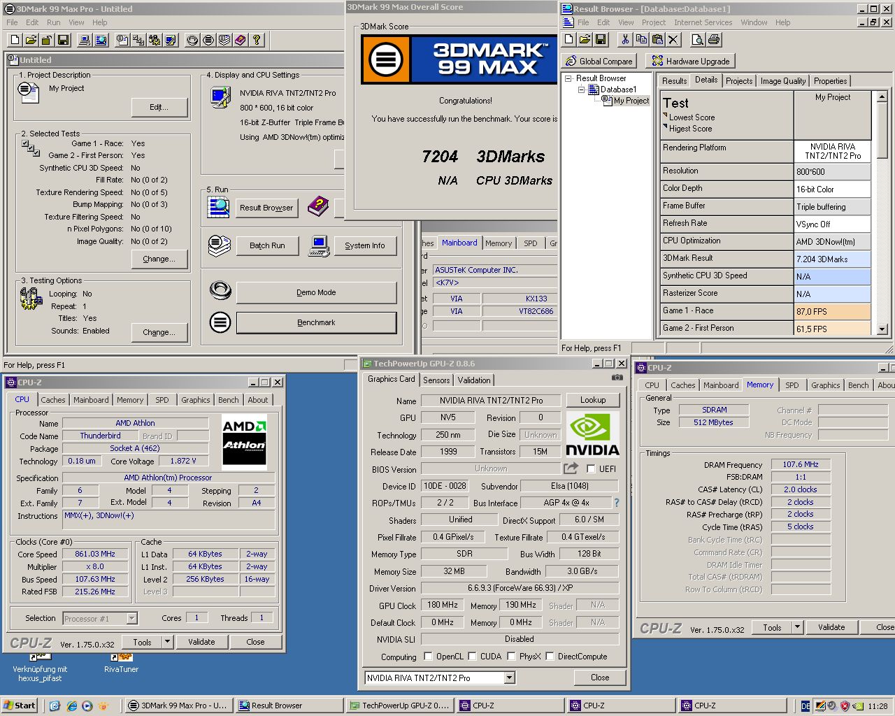Screen dimensions: 895x716
Task: Switch to Sensors tab in GPU-Z
Action: coord(436,380)
